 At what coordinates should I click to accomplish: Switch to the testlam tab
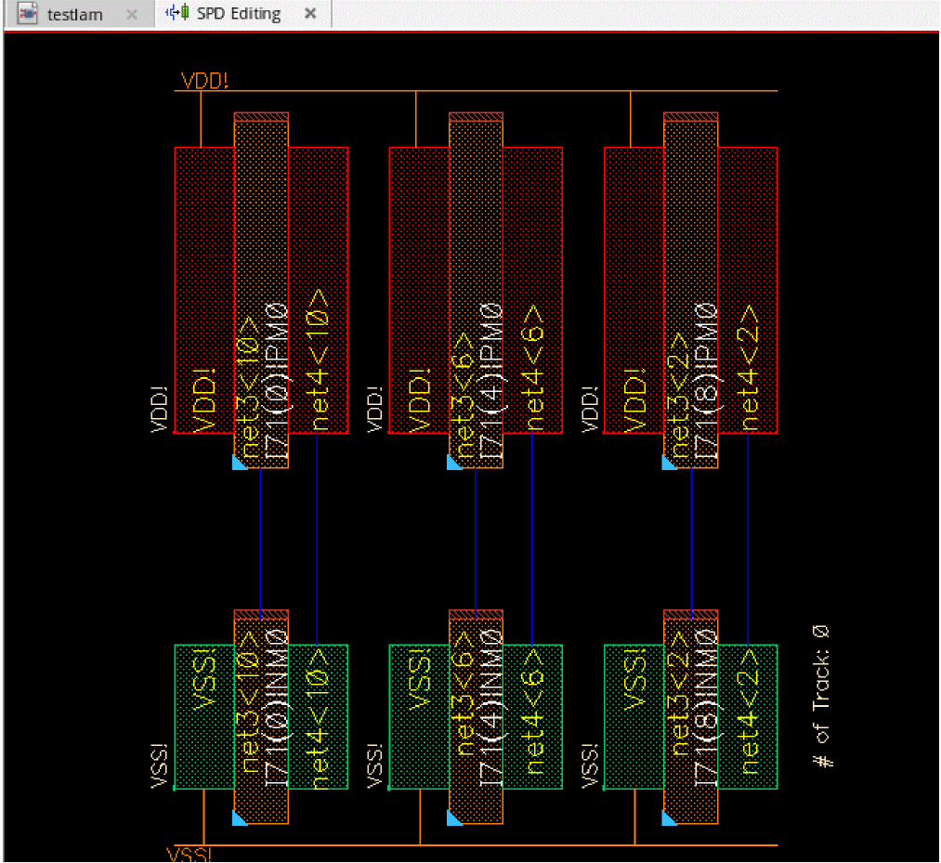[74, 15]
